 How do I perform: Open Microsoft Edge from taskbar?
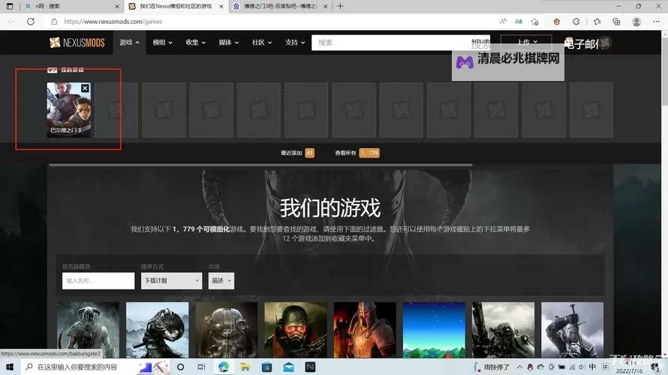tap(223, 367)
